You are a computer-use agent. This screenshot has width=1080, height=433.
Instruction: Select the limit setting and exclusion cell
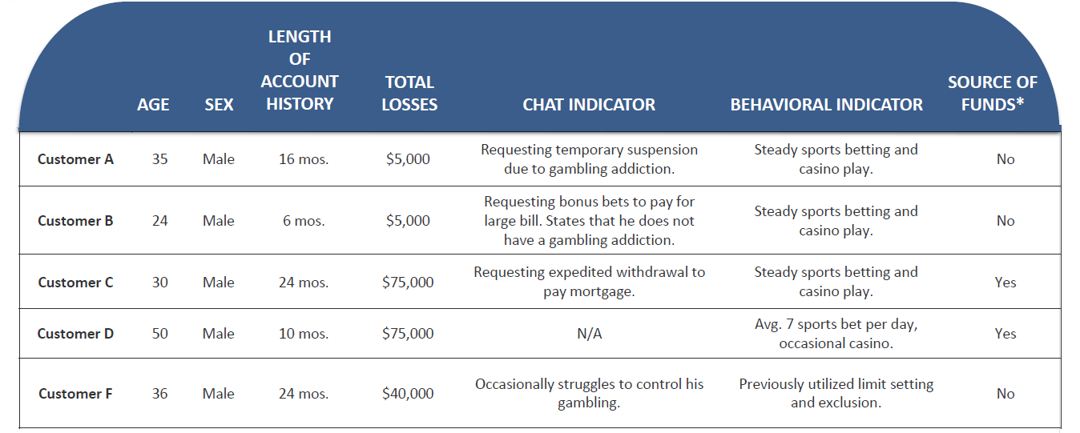click(836, 394)
